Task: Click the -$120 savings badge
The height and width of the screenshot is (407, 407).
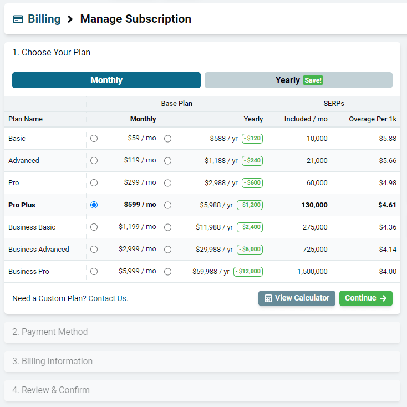Action: (252, 139)
